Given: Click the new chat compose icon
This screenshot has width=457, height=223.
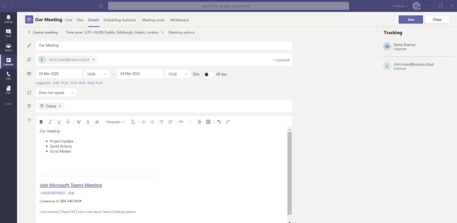Looking at the screenshot, I should pyautogui.click(x=101, y=6).
